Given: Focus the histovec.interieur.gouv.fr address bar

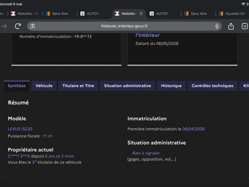Looking at the screenshot, I should (x=125, y=26).
